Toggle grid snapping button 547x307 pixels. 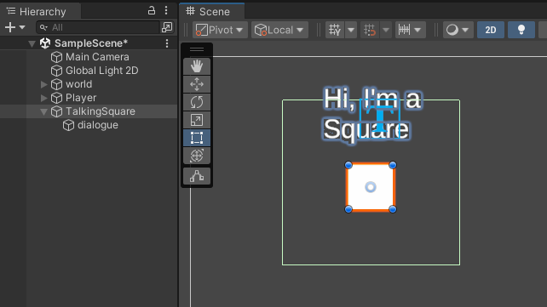(x=370, y=30)
